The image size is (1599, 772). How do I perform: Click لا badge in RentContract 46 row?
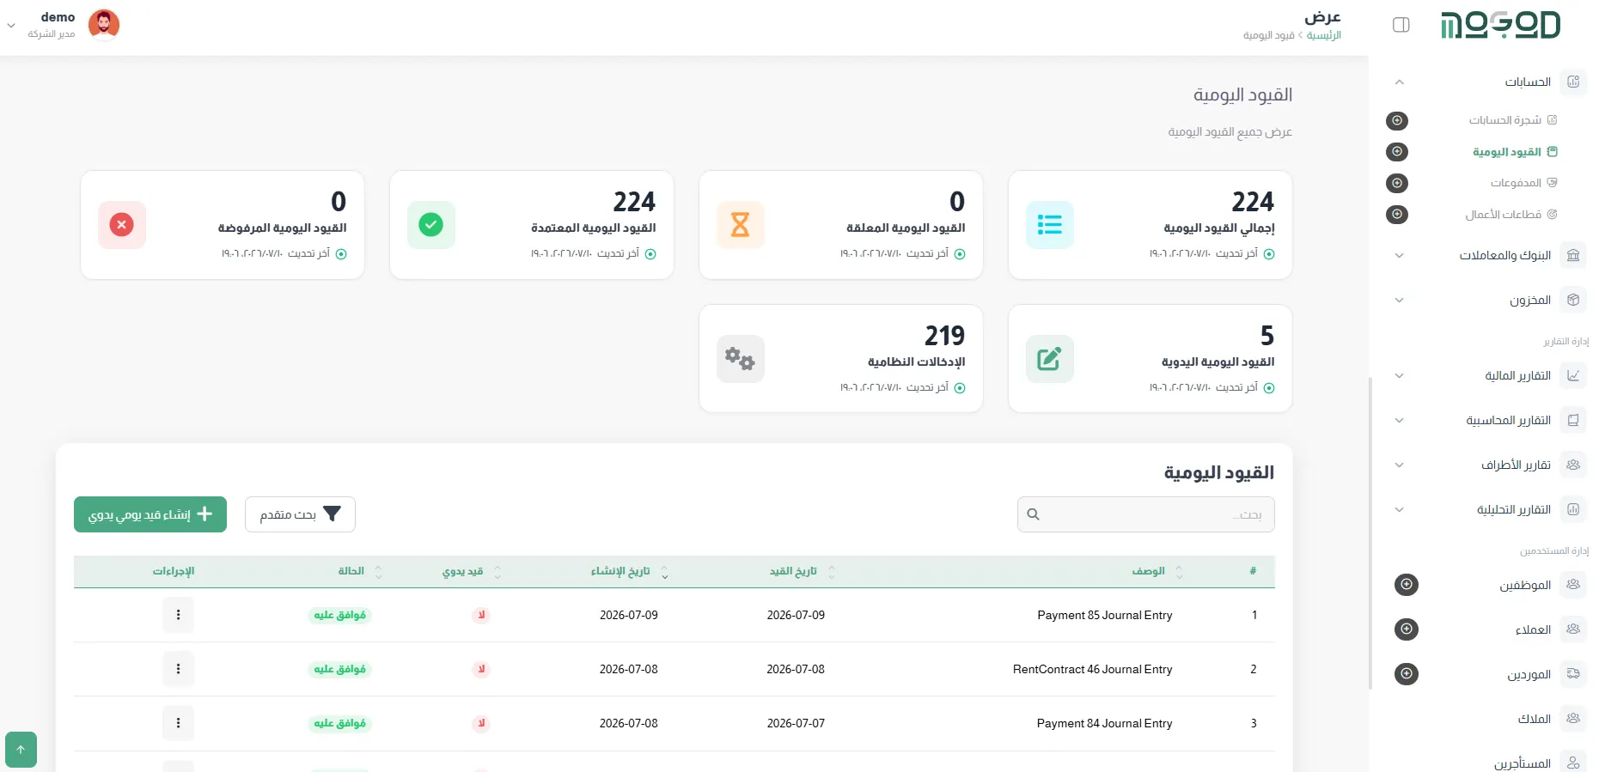(481, 669)
